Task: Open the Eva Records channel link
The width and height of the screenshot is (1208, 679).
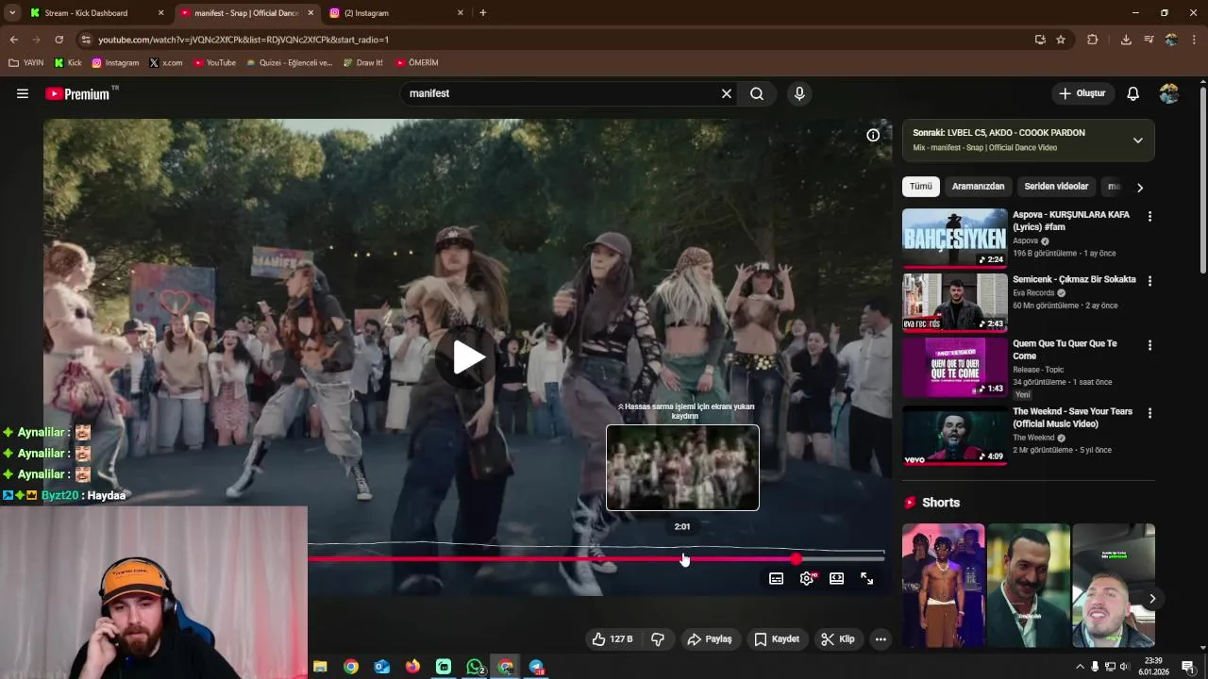Action: (1033, 293)
